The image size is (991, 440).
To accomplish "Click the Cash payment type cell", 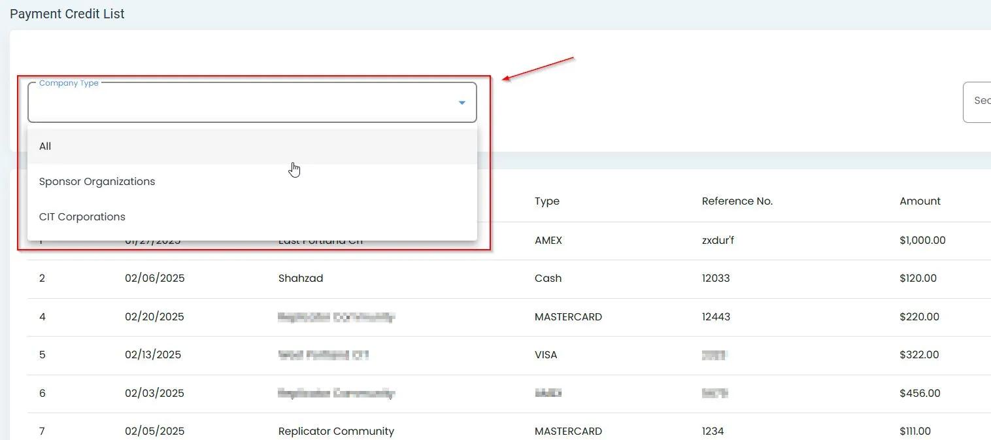I will 547,279.
